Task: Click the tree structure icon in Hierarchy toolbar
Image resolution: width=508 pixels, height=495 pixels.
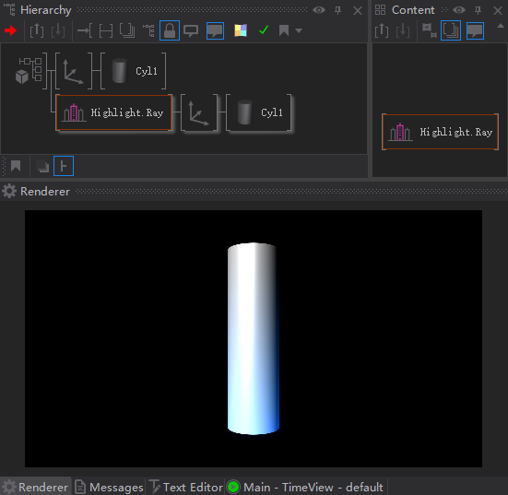Action: (x=148, y=30)
